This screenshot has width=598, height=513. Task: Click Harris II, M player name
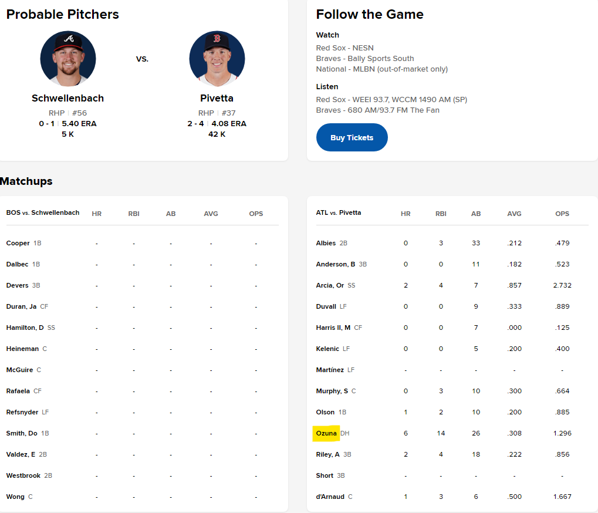click(x=333, y=328)
